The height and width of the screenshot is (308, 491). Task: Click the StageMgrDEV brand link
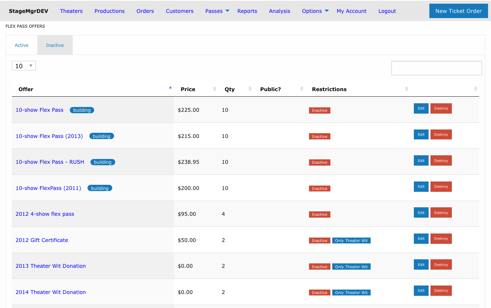pos(28,11)
